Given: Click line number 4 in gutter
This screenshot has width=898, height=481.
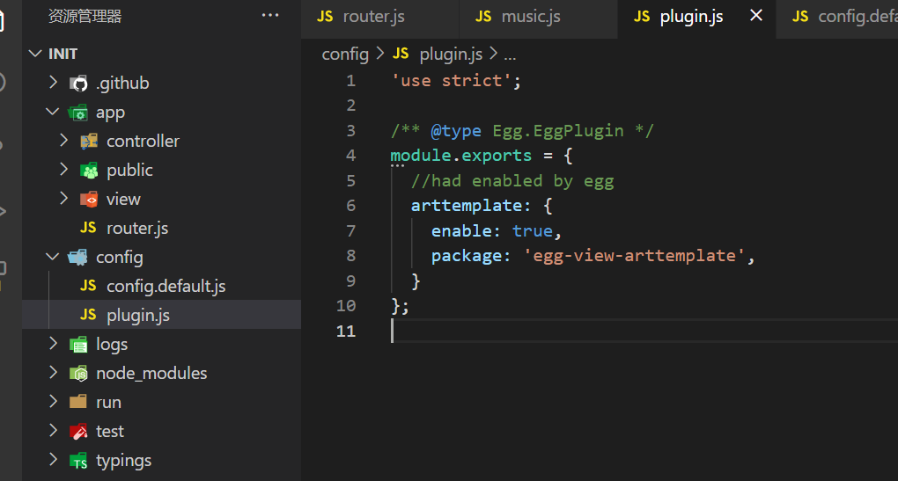Looking at the screenshot, I should point(350,156).
